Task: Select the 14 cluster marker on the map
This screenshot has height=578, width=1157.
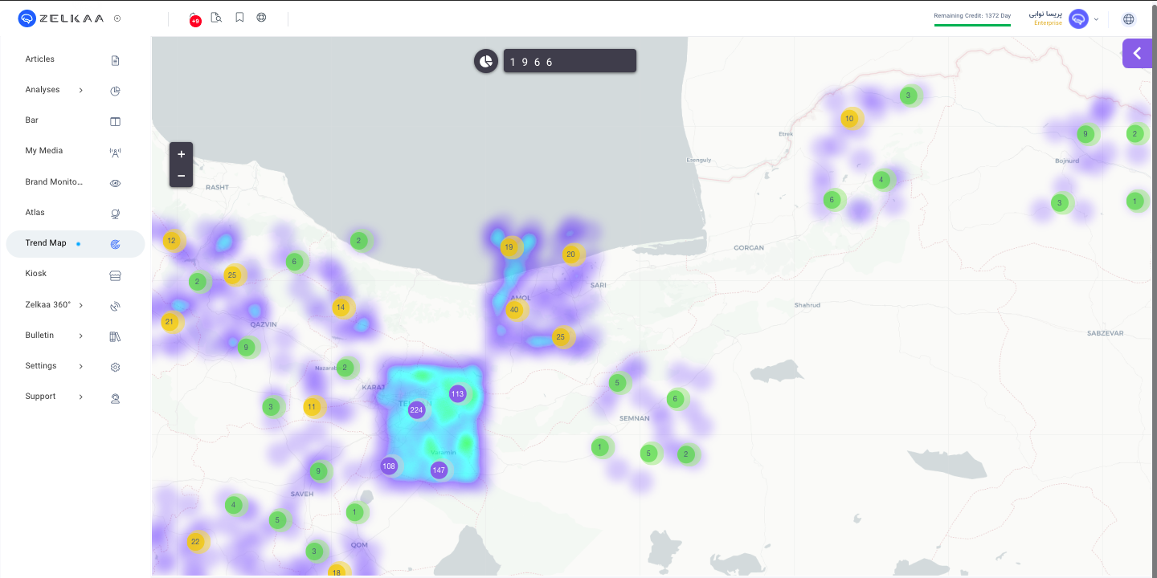Action: pyautogui.click(x=341, y=307)
